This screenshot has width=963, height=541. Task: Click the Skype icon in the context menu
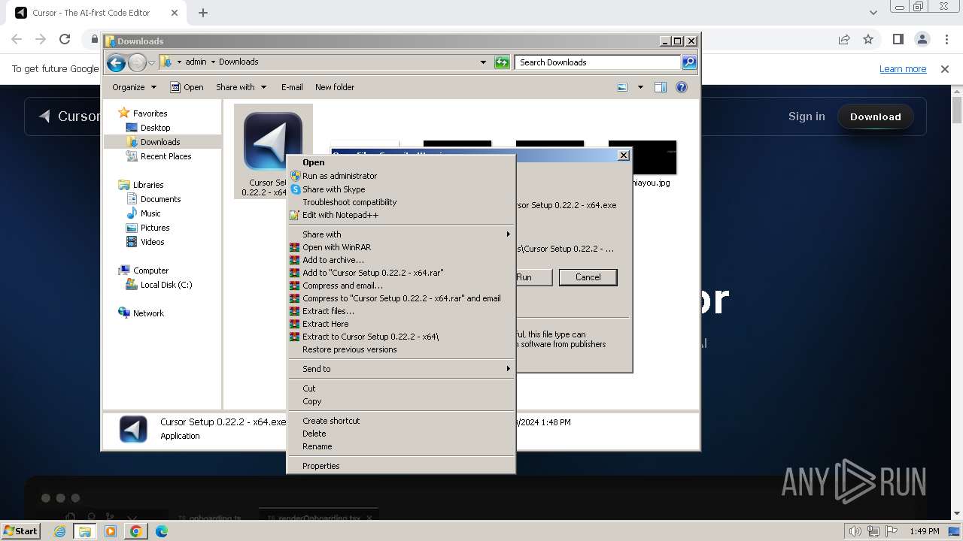coord(295,189)
